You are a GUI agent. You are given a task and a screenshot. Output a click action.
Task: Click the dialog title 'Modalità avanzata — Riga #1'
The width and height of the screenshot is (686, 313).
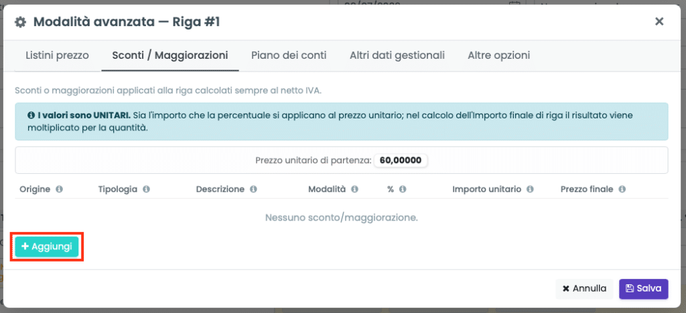click(127, 22)
